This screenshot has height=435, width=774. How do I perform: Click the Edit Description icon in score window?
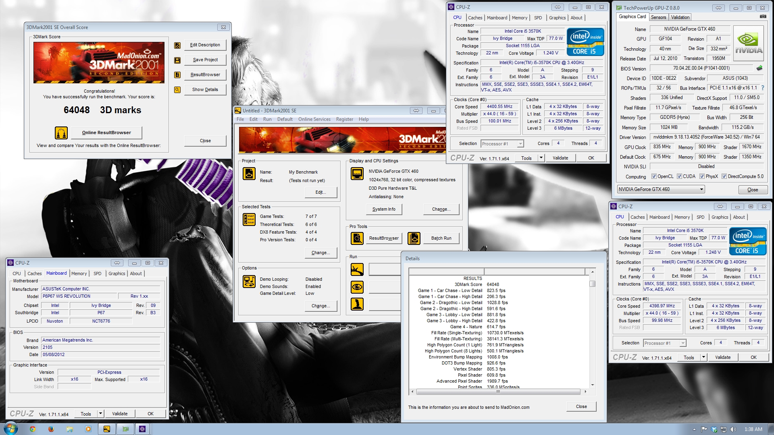pos(177,46)
